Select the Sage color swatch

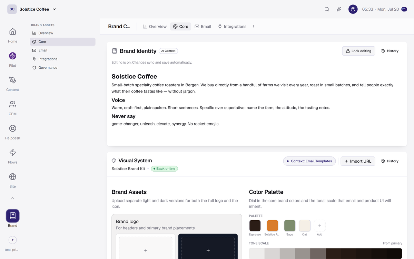click(x=290, y=226)
